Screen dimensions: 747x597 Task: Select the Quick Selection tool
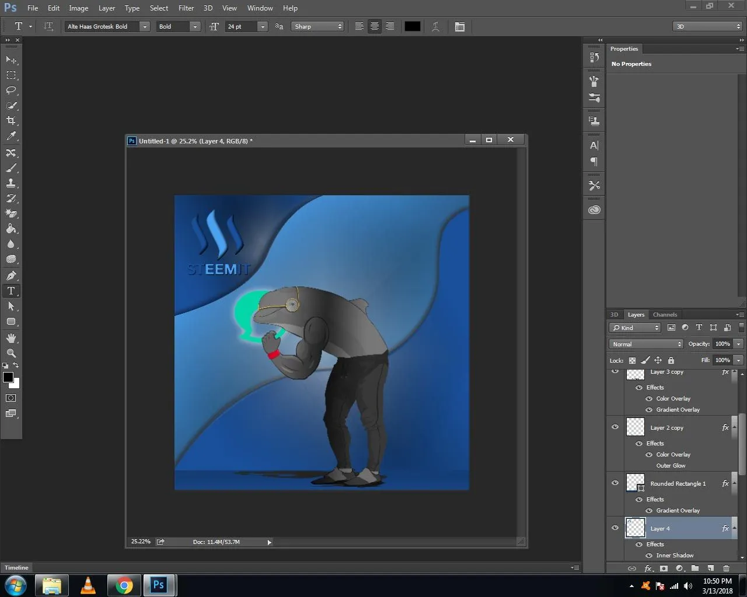pyautogui.click(x=11, y=106)
